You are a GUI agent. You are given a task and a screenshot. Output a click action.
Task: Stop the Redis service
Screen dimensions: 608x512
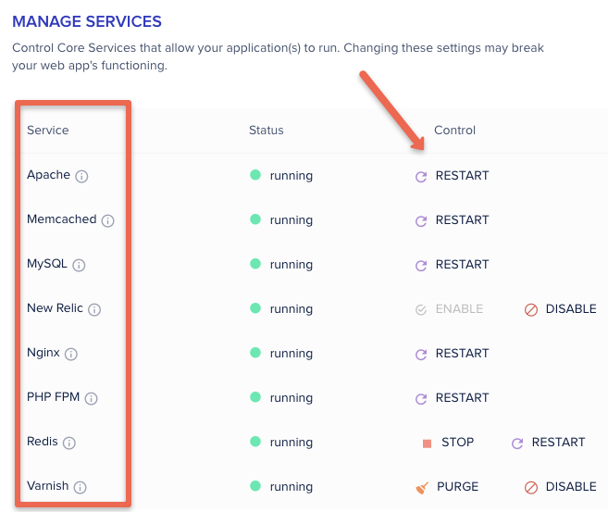(x=448, y=443)
